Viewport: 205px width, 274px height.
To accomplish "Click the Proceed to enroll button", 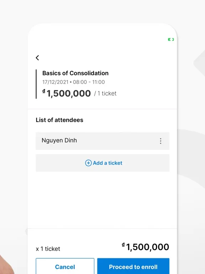I will [133, 266].
